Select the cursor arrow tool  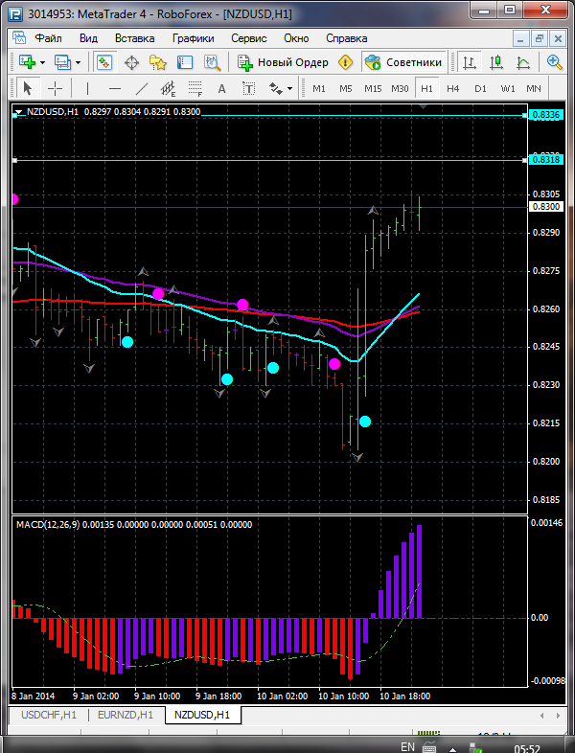pos(28,88)
